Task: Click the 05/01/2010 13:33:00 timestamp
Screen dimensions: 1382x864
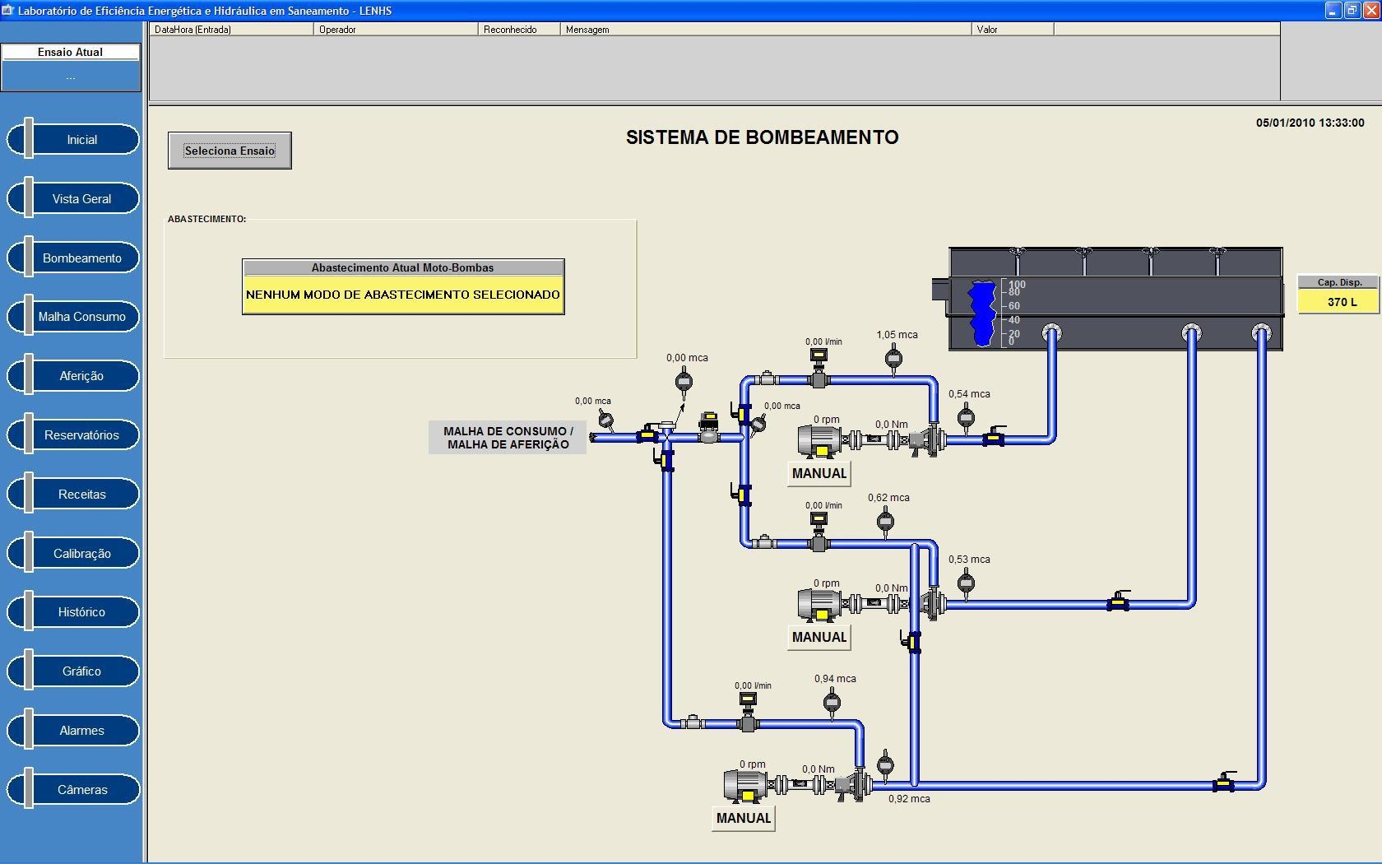Action: click(1310, 123)
